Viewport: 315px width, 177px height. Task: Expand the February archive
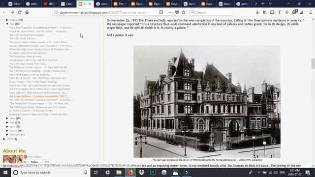click(7, 135)
